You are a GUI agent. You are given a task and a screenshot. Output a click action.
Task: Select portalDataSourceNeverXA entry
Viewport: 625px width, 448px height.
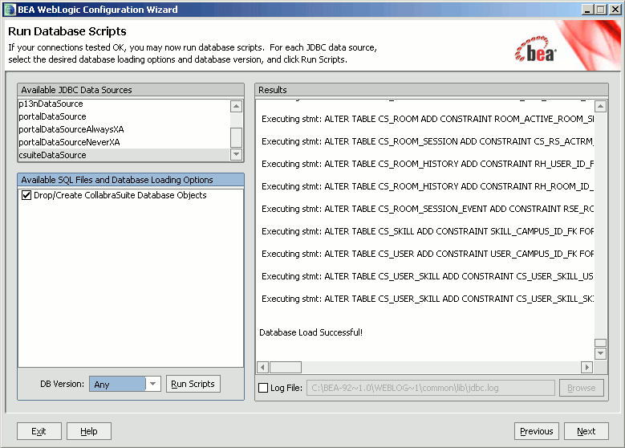coord(124,142)
